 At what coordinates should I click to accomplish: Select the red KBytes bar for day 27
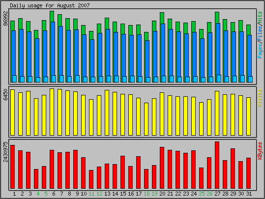click(217, 165)
